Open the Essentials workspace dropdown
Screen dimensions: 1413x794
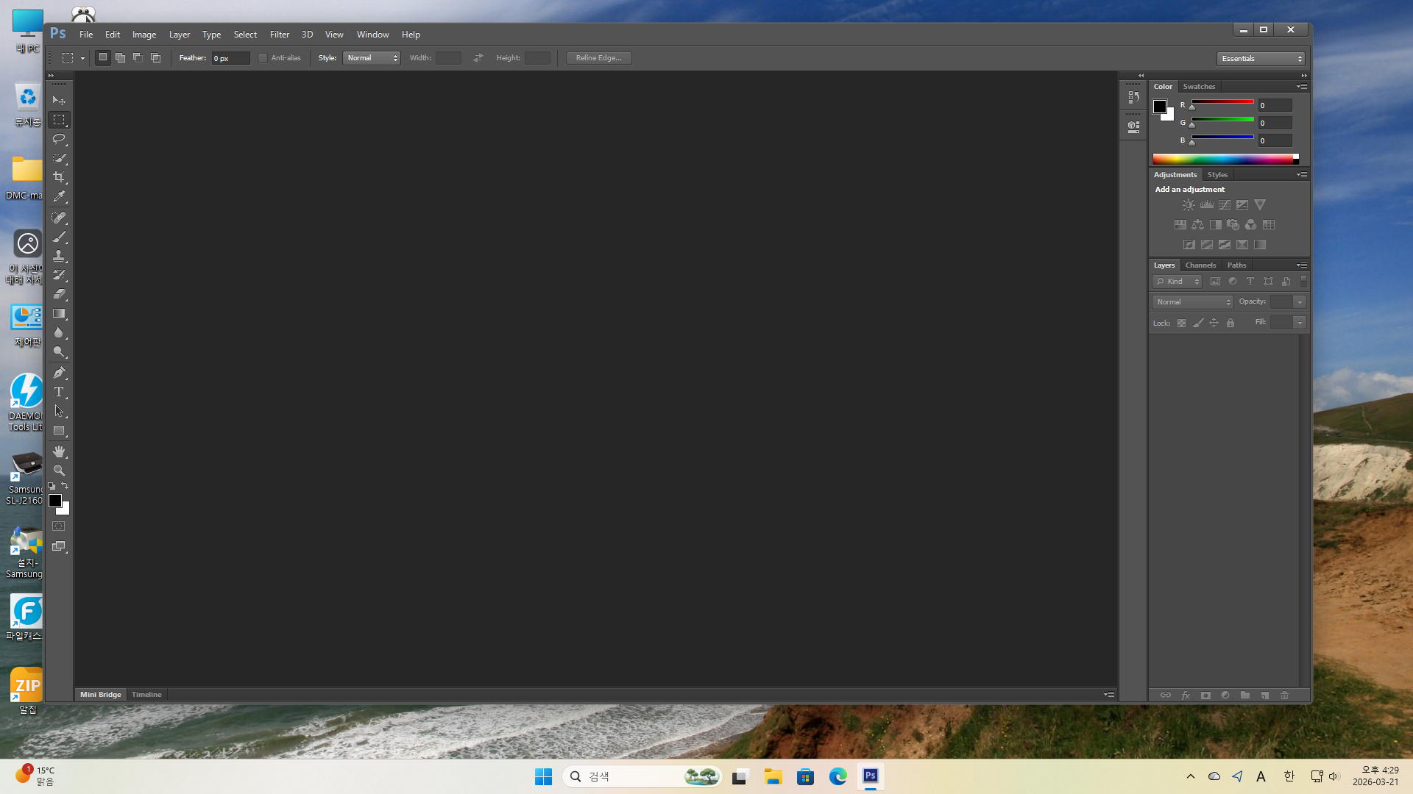(x=1261, y=59)
